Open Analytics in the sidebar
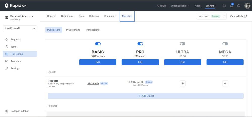252x117 pixels. 20,61
